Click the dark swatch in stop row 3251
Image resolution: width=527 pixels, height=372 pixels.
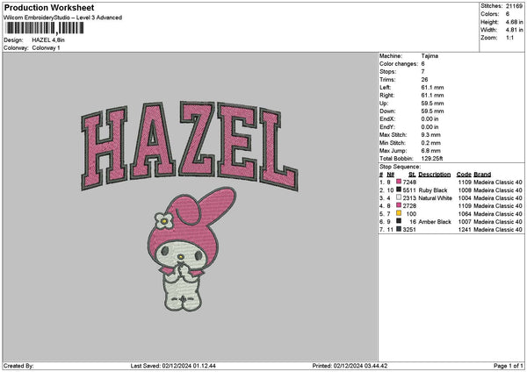(x=399, y=229)
